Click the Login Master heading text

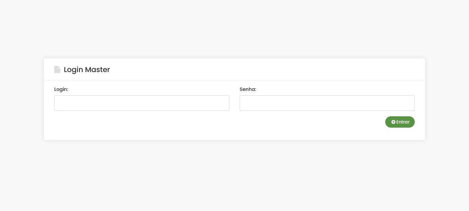point(87,70)
